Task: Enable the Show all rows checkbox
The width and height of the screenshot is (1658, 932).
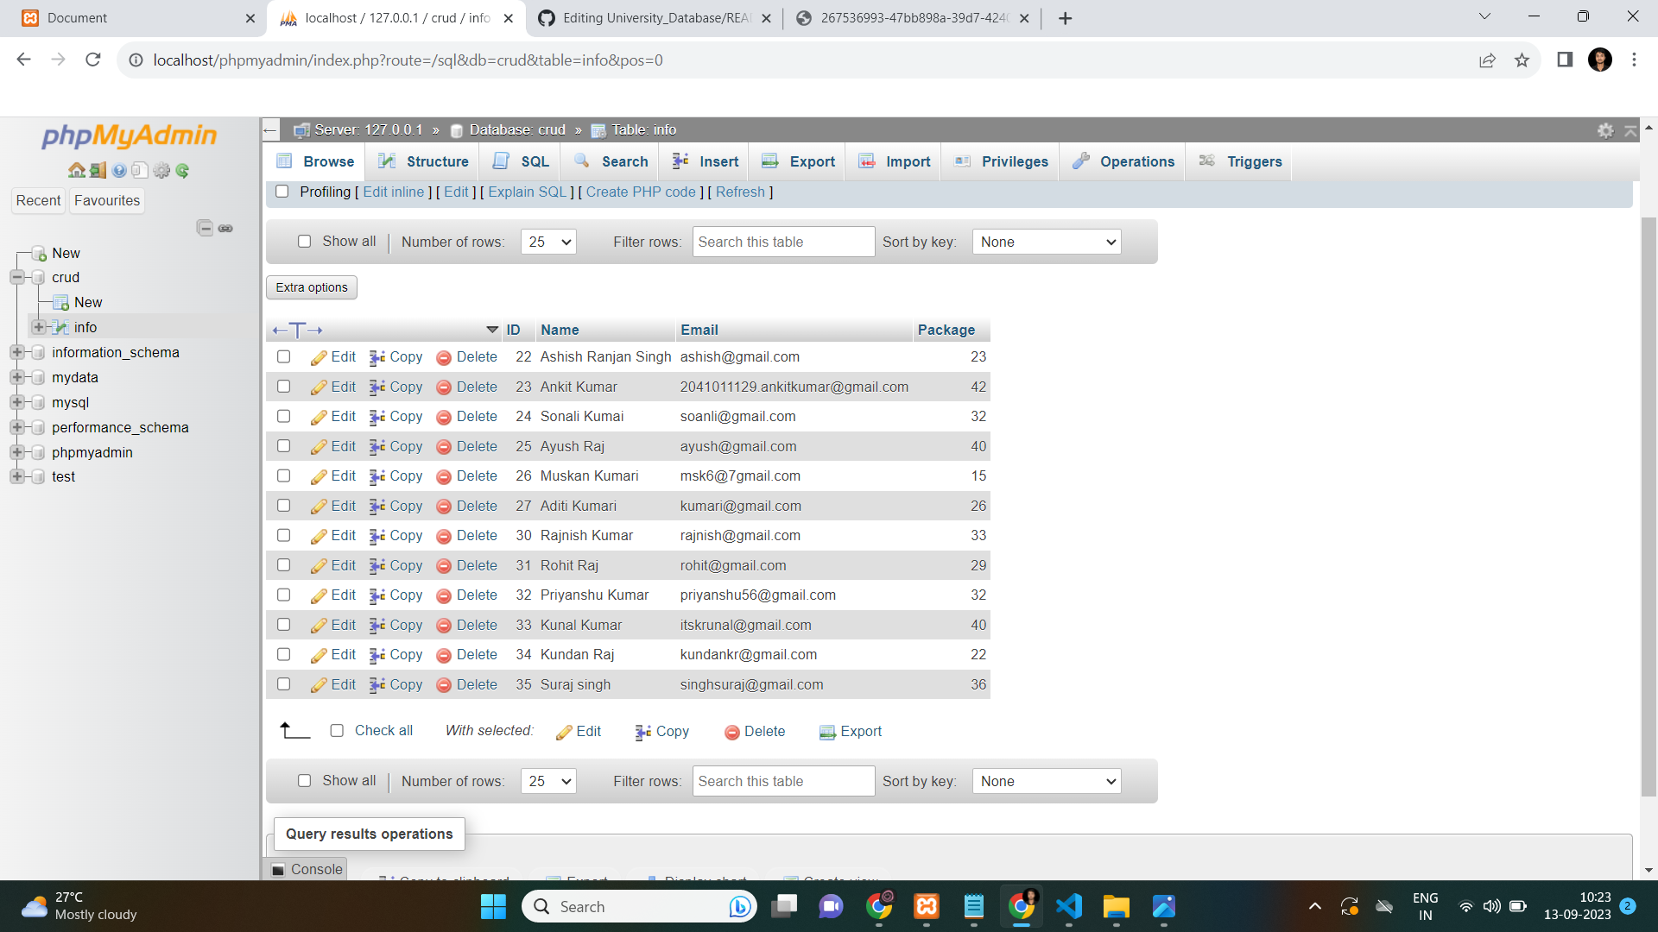Action: [x=305, y=242]
